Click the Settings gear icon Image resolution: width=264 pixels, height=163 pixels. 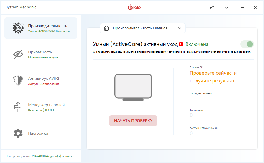18,133
